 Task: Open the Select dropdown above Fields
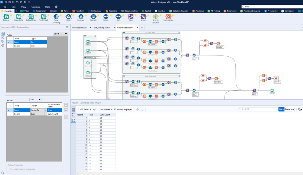[60, 34]
